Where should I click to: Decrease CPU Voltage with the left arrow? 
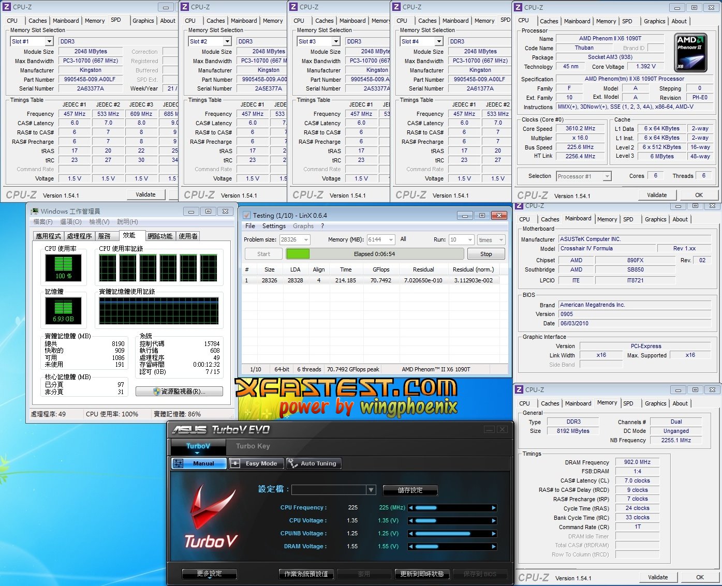pos(411,520)
